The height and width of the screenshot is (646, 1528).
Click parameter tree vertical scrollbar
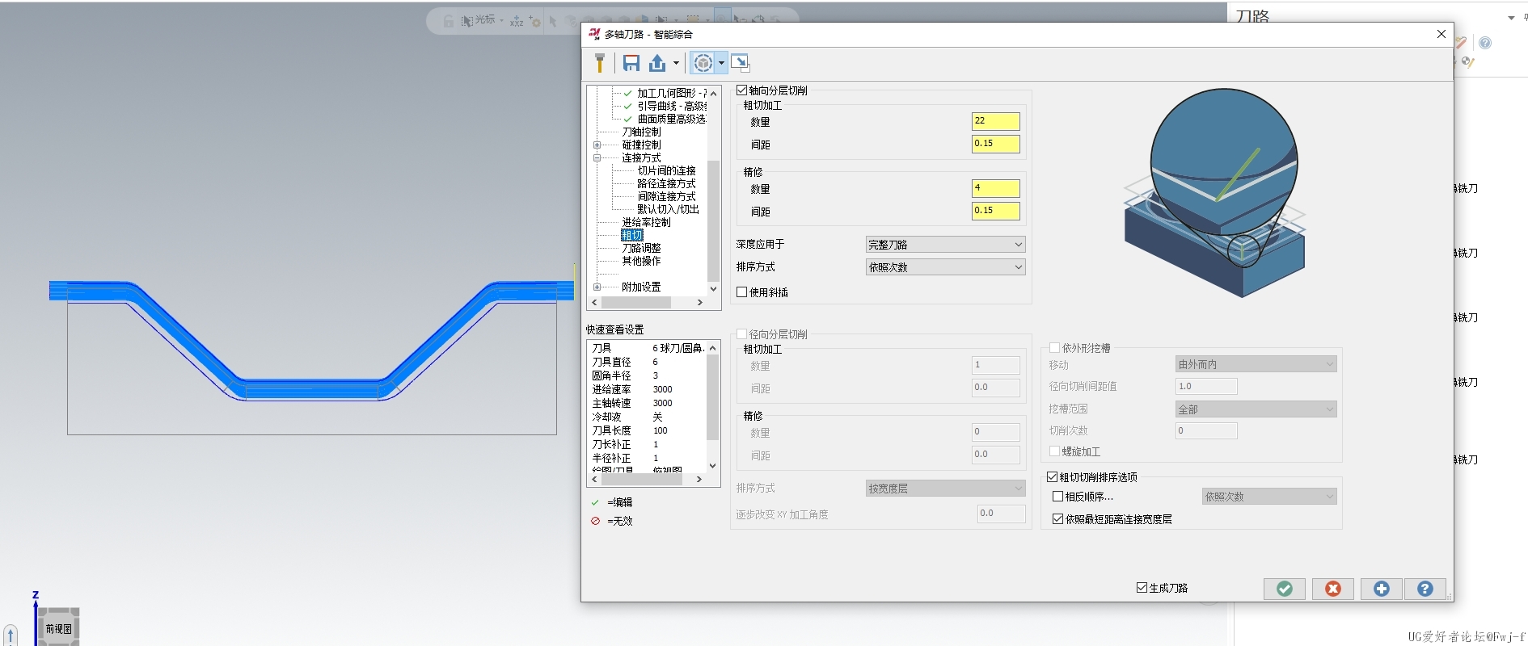click(x=713, y=220)
